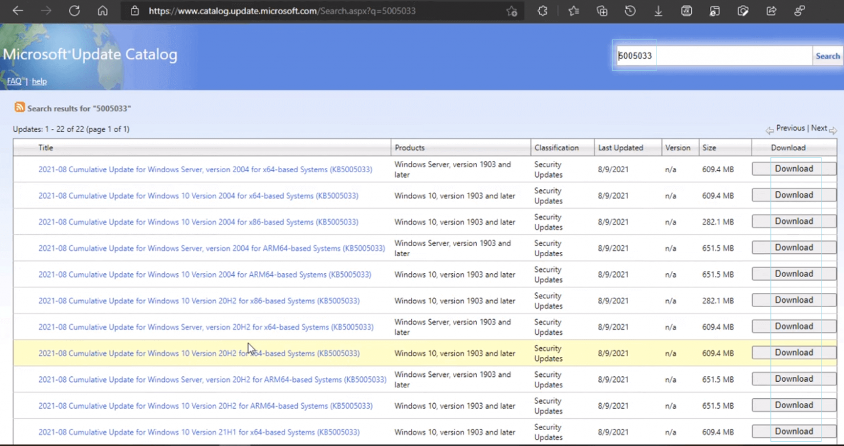
Task: Open the Collections icon
Action: tap(602, 11)
